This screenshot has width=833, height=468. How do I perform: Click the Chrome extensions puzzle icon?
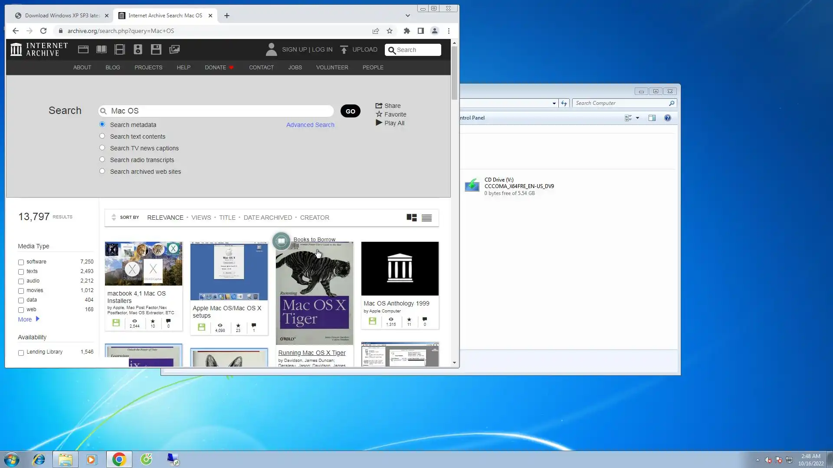click(x=407, y=31)
